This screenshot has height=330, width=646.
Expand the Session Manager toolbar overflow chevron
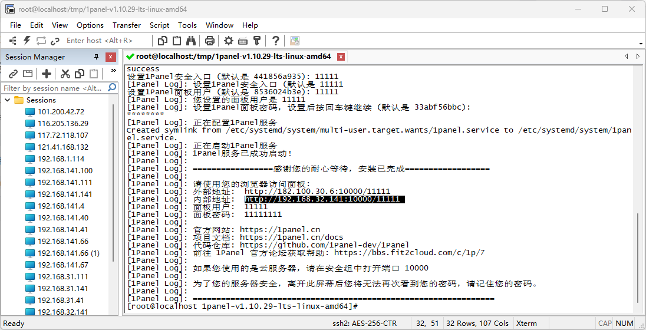click(113, 71)
